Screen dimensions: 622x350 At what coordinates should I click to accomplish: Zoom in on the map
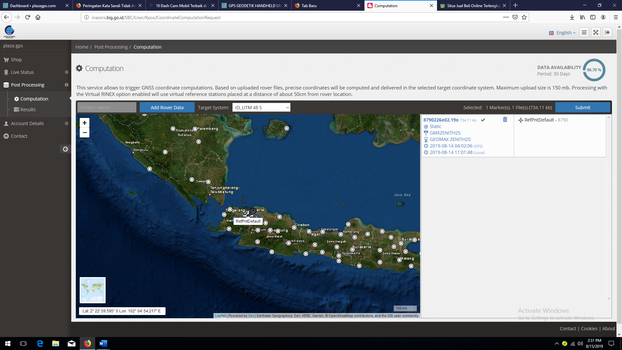coord(85,123)
